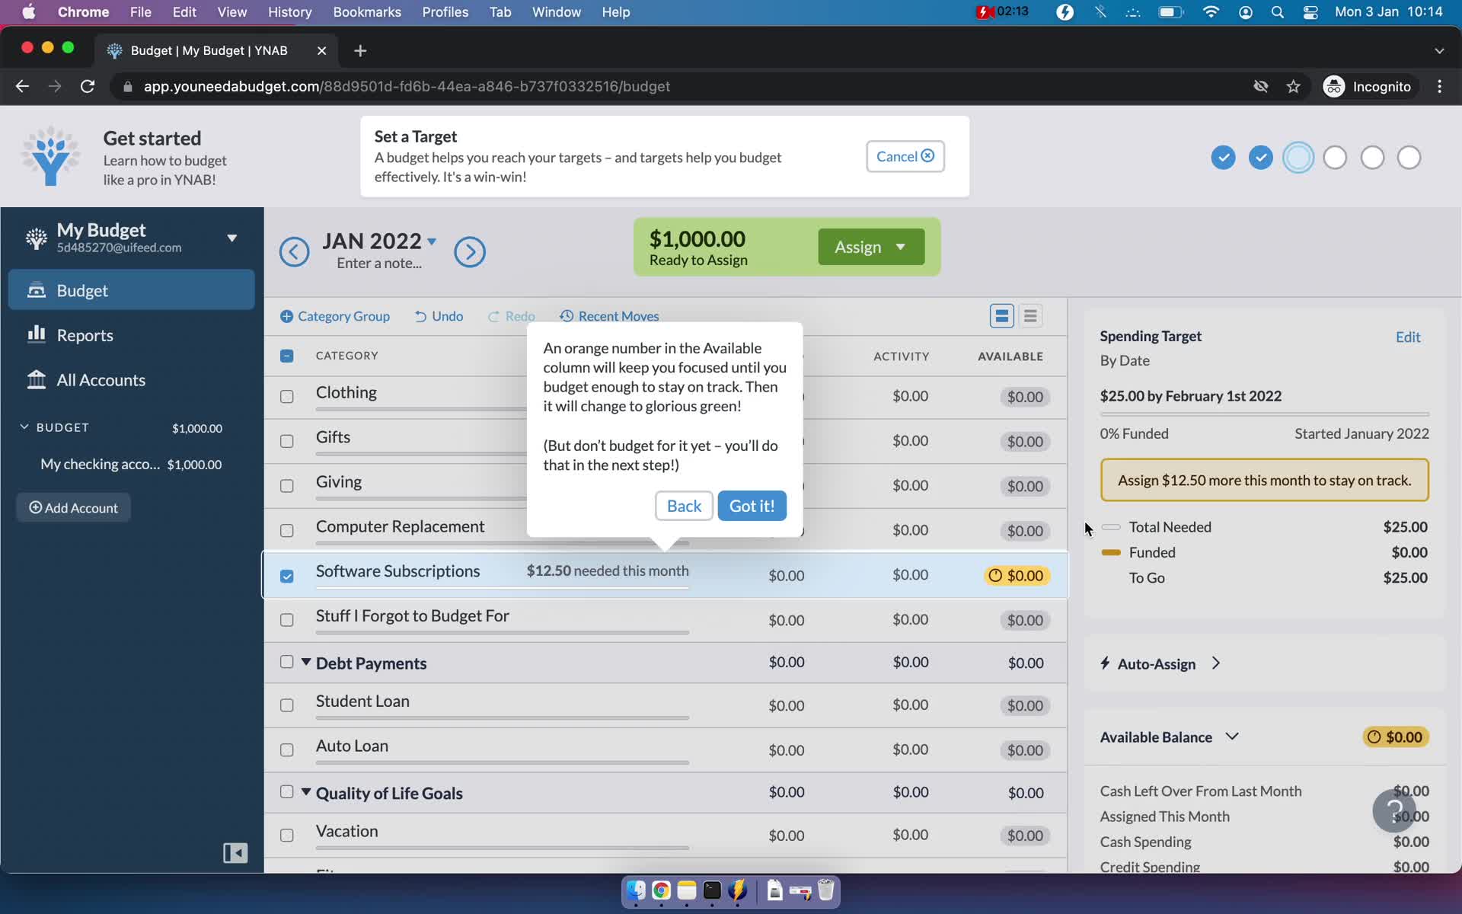Click the History menu bar item
The image size is (1462, 914).
(289, 13)
